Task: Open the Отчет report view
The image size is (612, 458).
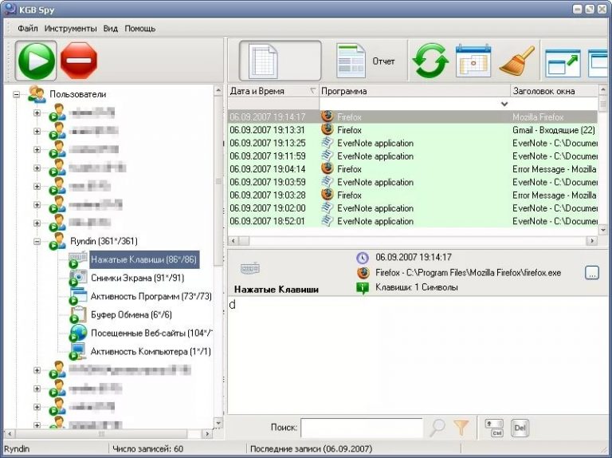Action: point(366,61)
